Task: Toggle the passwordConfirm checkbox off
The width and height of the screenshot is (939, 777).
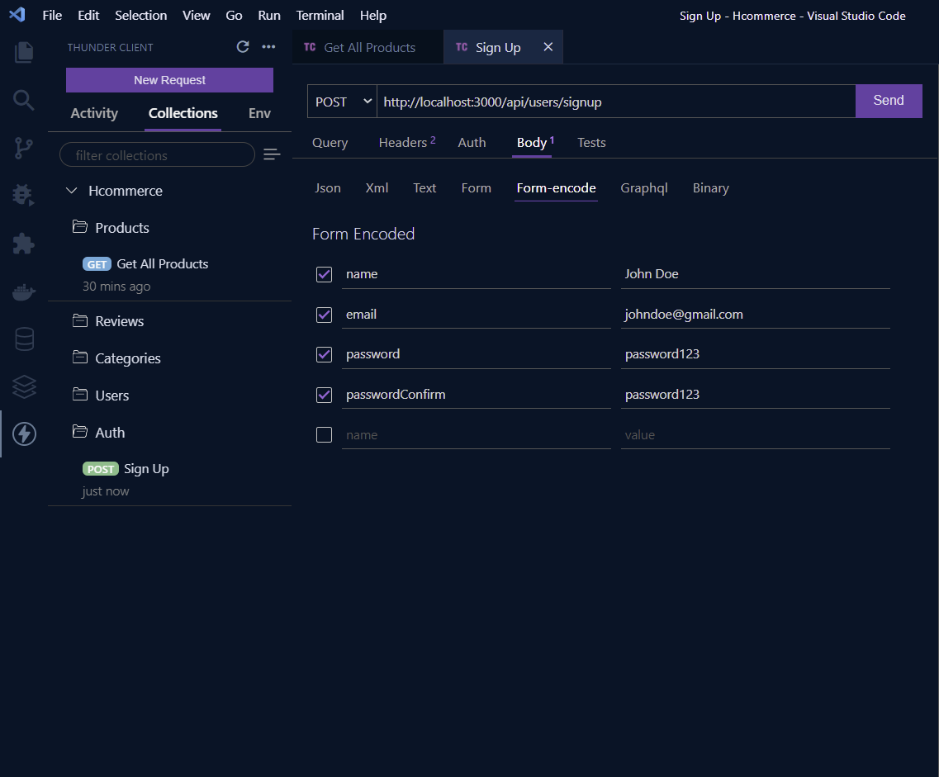Action: click(324, 395)
